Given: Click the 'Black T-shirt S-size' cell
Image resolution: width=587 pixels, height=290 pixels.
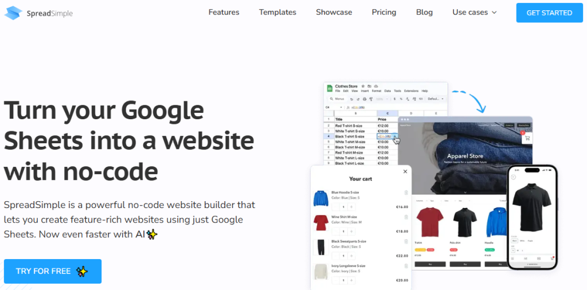Looking at the screenshot, I should pos(355,136).
